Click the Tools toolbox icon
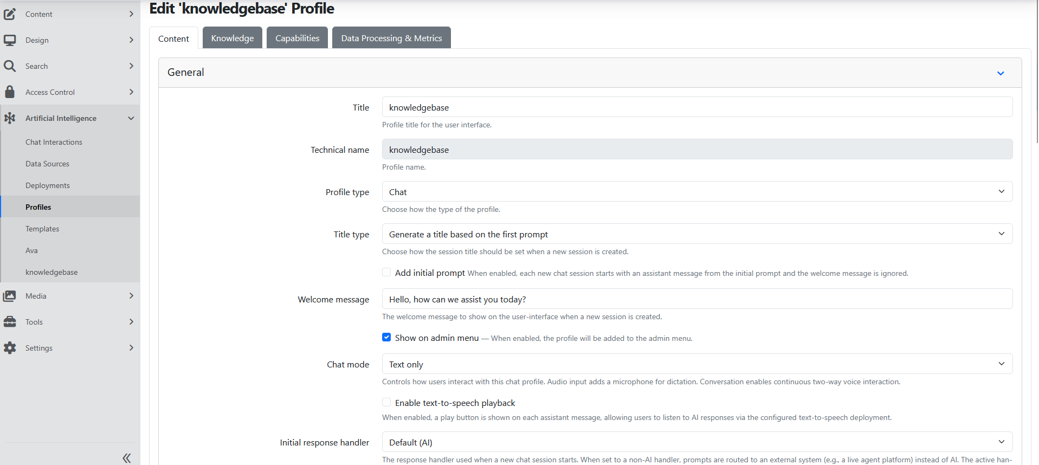The height and width of the screenshot is (465, 1039). point(10,322)
